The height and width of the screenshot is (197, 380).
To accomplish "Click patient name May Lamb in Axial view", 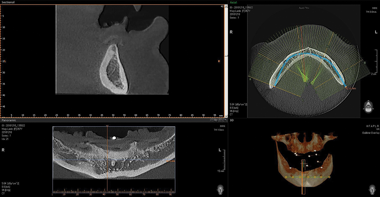I will (235, 11).
